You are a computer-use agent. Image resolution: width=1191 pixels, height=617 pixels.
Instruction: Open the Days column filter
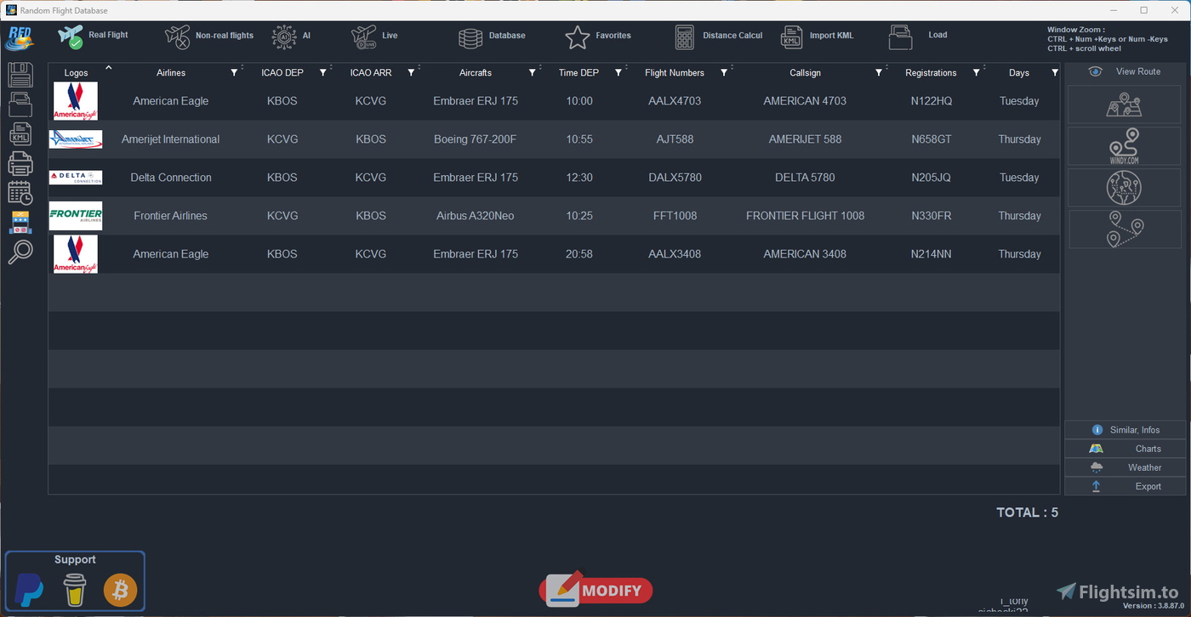(x=1055, y=72)
